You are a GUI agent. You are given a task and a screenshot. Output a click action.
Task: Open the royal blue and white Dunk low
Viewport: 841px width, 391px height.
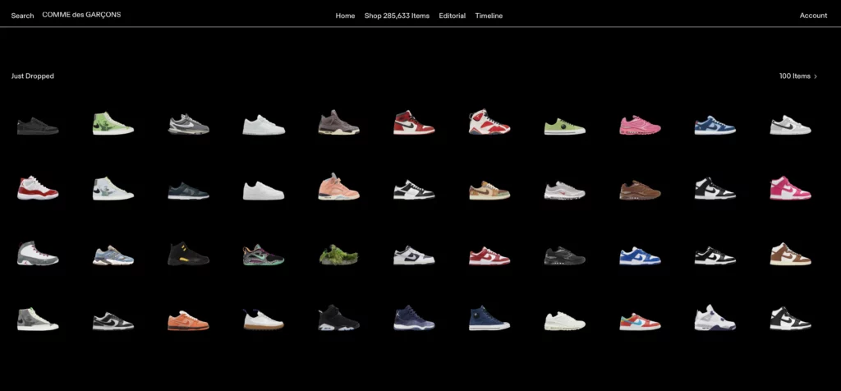(640, 255)
